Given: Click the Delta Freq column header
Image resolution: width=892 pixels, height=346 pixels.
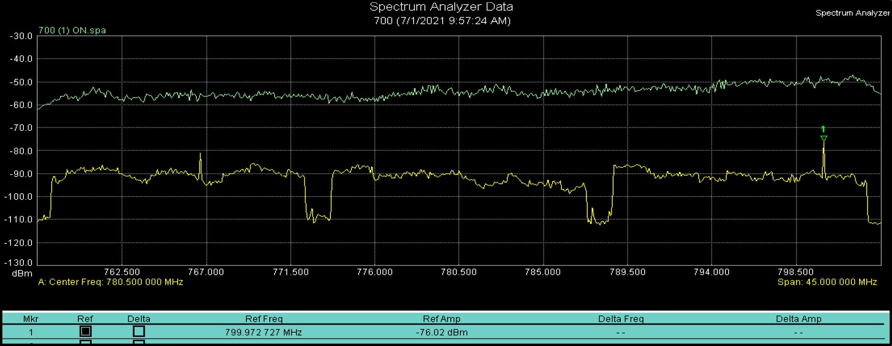Looking at the screenshot, I should (x=621, y=319).
